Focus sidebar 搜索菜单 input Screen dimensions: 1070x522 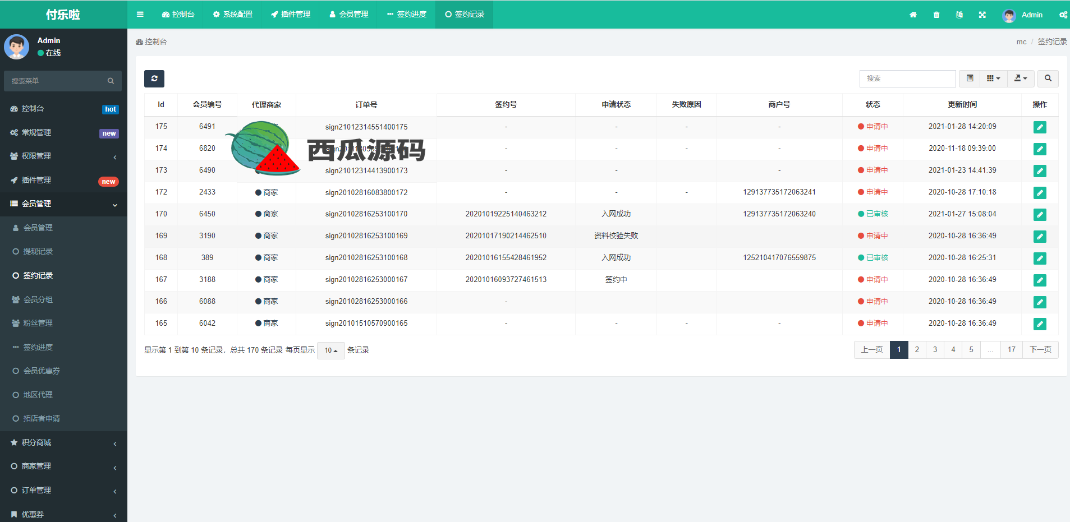55,81
